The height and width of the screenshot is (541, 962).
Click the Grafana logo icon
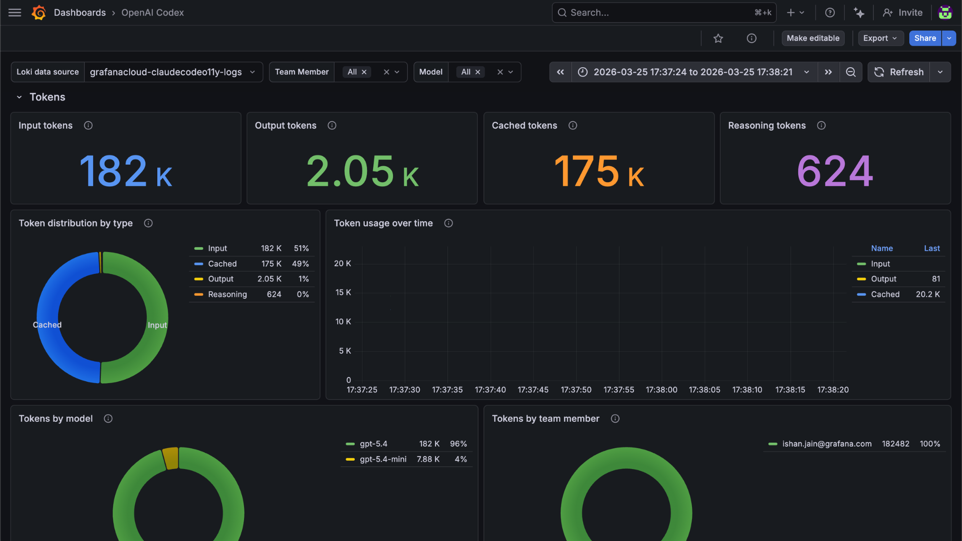[39, 13]
